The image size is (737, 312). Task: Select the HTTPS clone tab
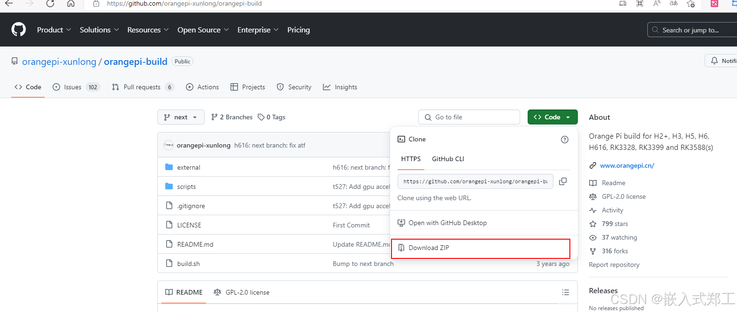tap(411, 159)
